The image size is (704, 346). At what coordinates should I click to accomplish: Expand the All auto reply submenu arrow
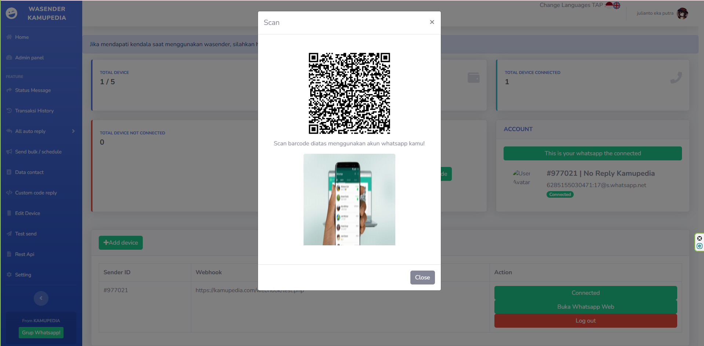(73, 131)
